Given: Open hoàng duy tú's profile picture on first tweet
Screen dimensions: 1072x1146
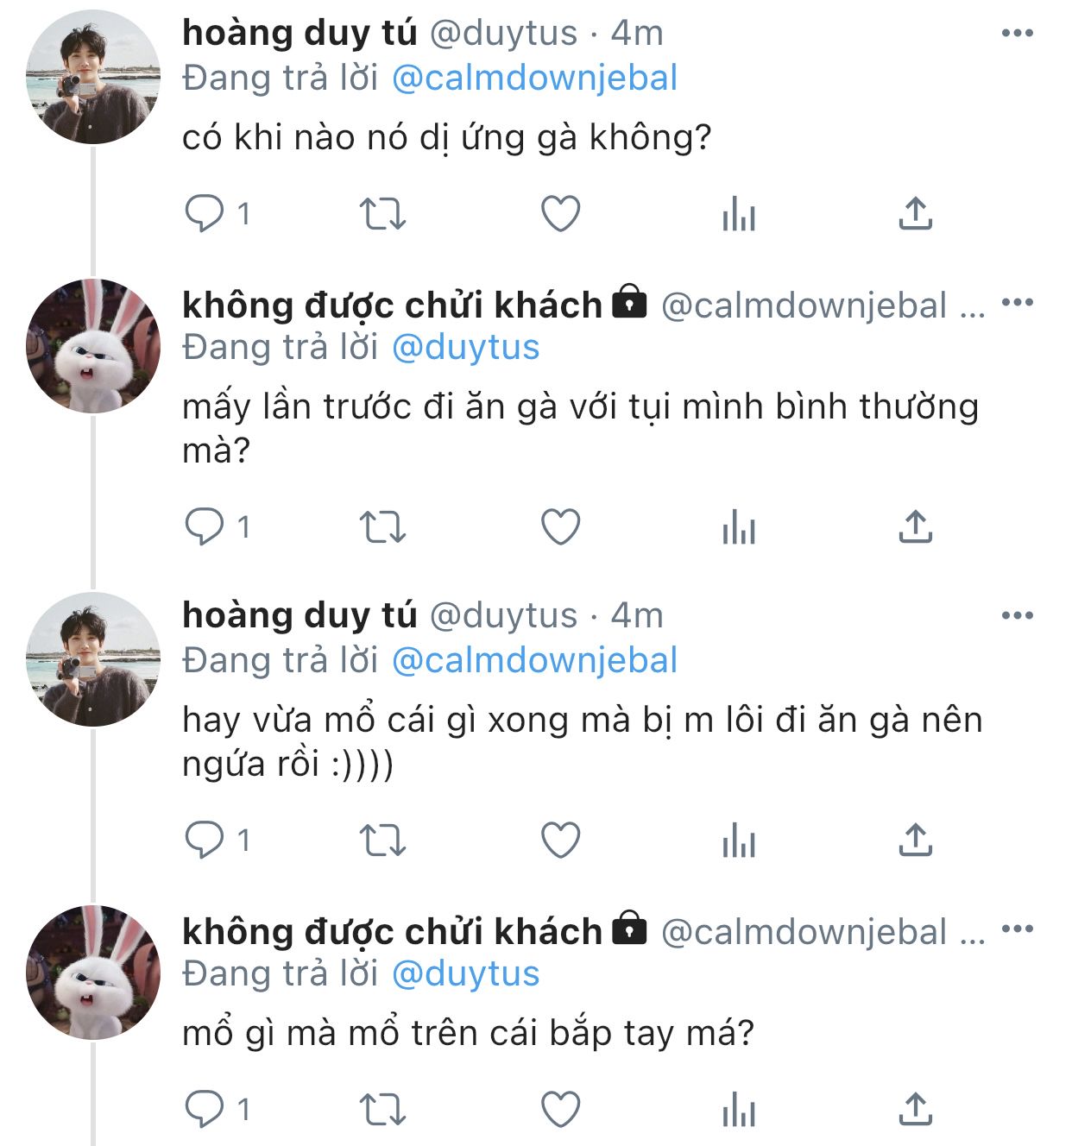Looking at the screenshot, I should 93,78.
